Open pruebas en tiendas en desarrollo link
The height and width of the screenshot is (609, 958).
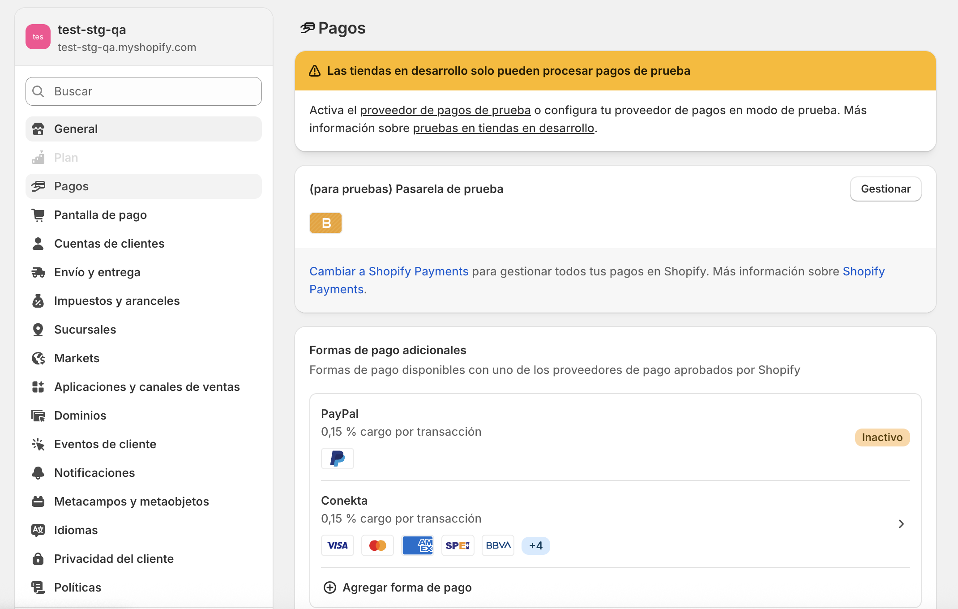point(504,128)
